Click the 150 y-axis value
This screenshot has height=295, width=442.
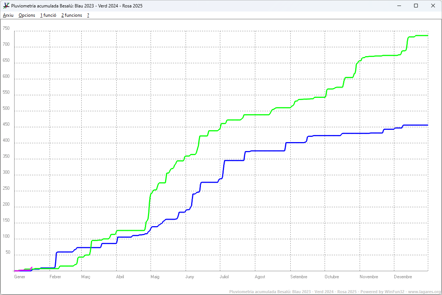6,220
